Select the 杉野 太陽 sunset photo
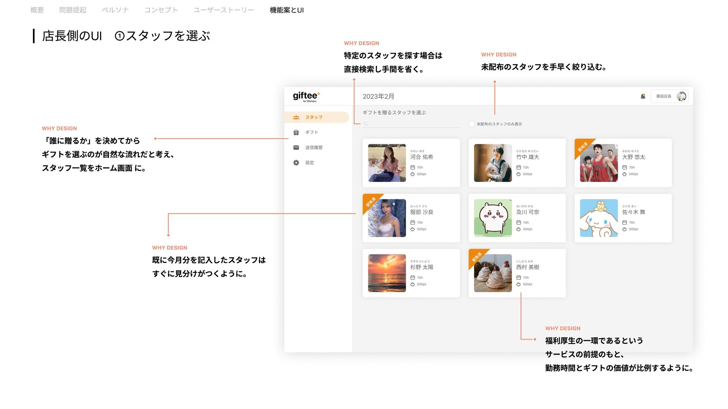 [387, 273]
